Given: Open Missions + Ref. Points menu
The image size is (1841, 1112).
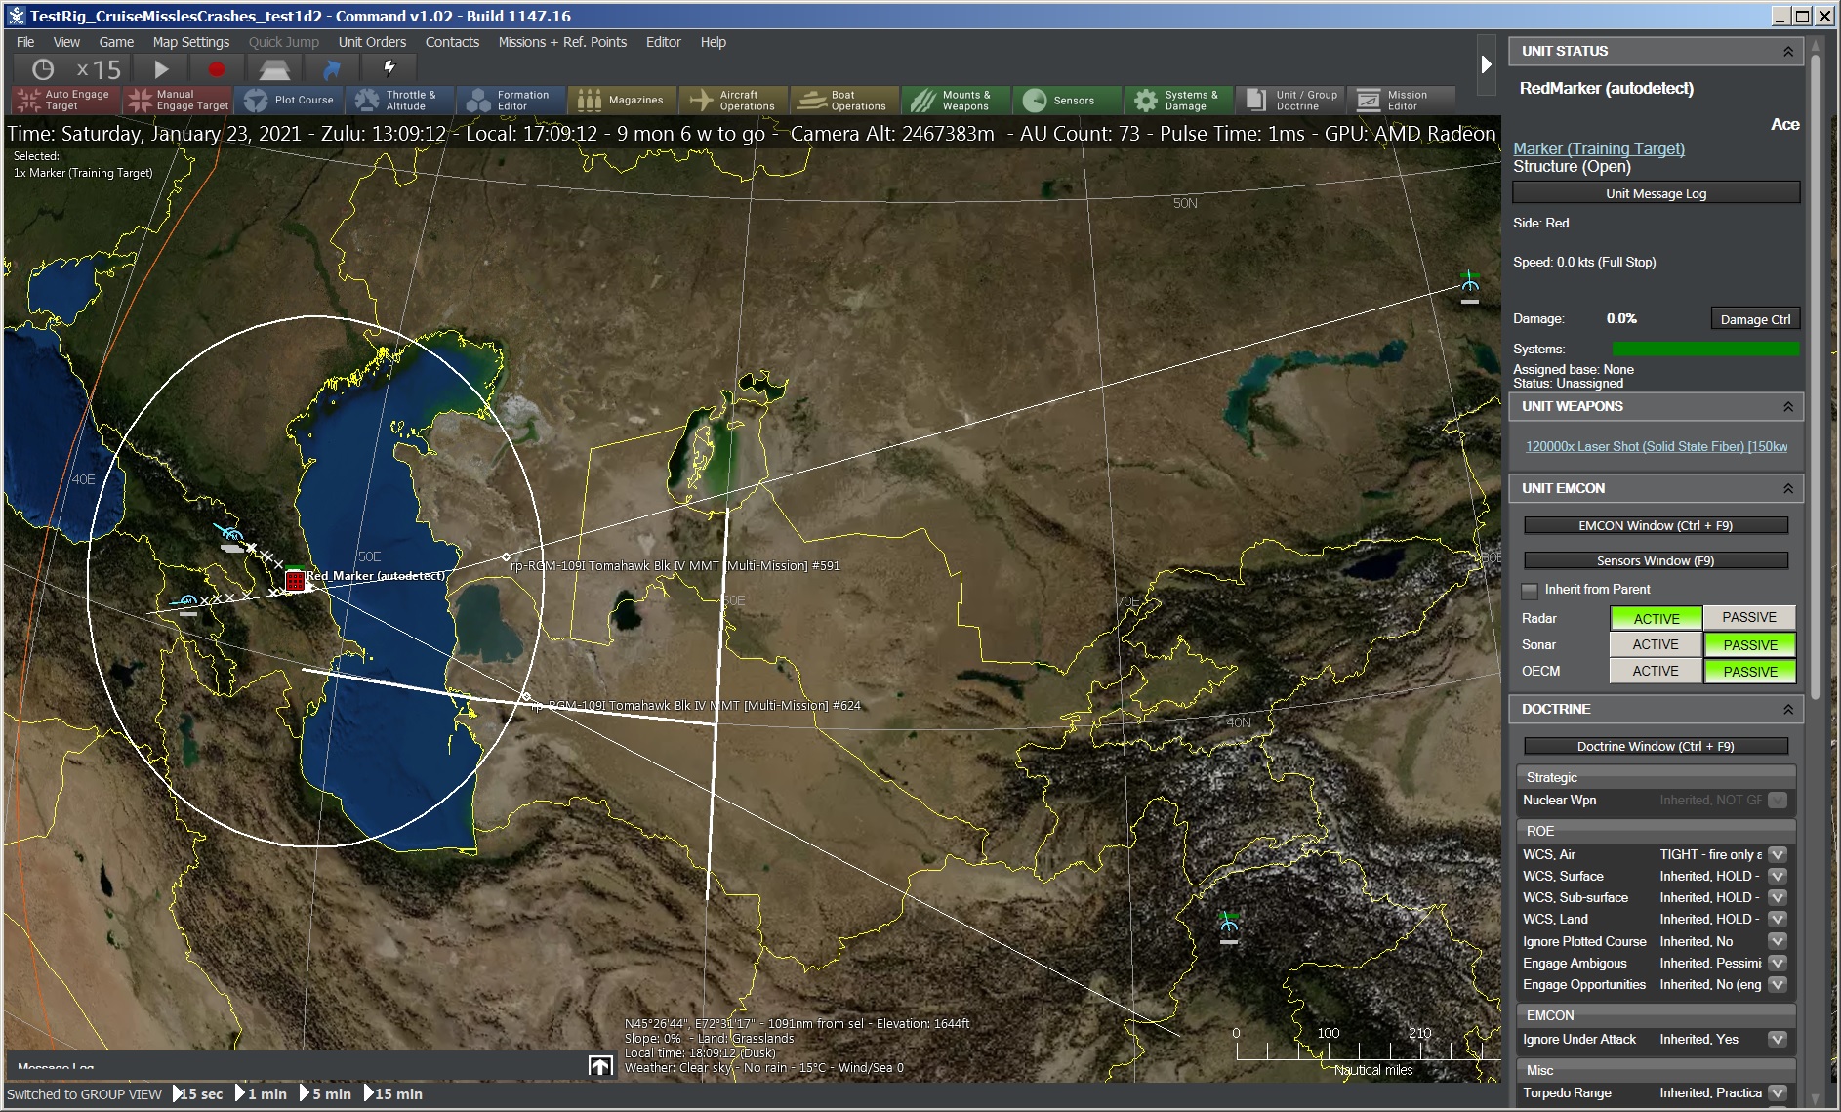Looking at the screenshot, I should click(x=562, y=42).
